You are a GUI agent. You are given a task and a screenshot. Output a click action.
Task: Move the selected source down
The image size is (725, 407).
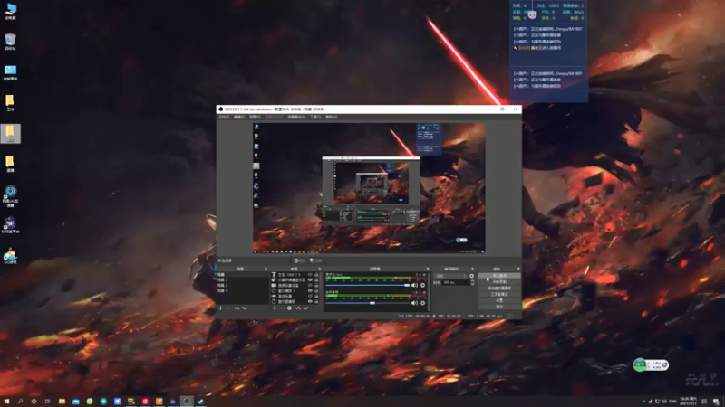[x=305, y=308]
